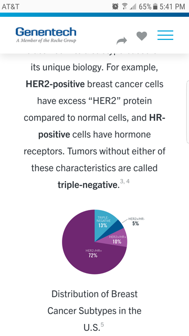Viewport: 189px width, 336px height.
Task: Open footnote 5 after U.S.
Action: [102, 324]
